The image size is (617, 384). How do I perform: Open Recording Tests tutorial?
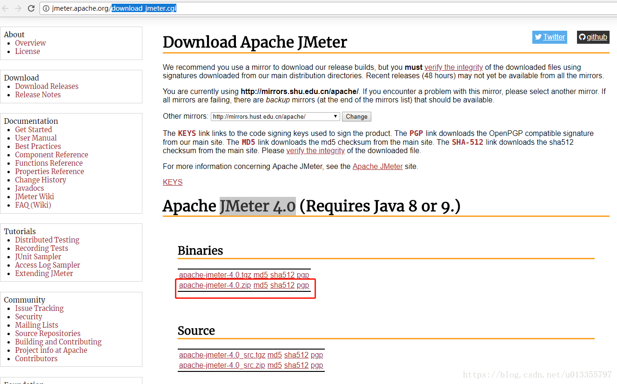click(41, 248)
